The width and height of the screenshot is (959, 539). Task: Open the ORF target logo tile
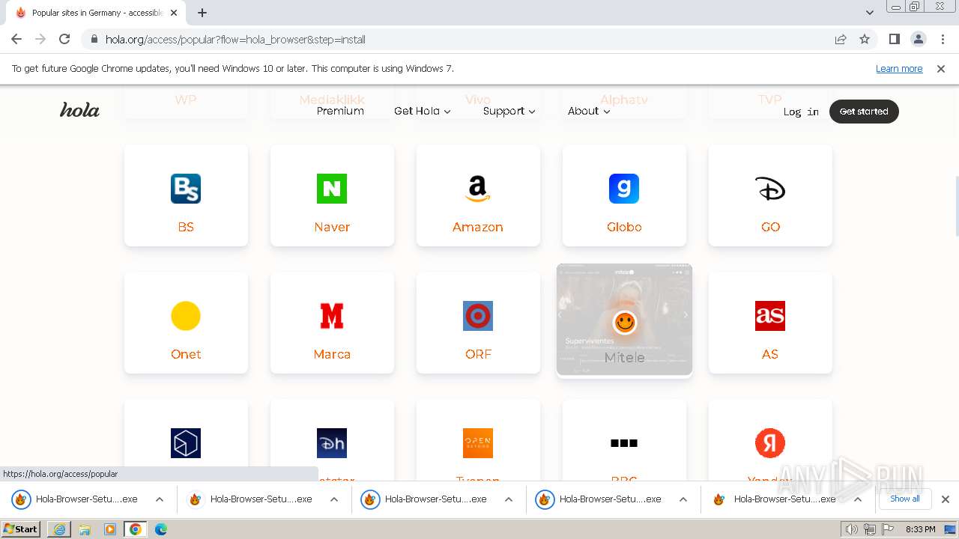(478, 316)
